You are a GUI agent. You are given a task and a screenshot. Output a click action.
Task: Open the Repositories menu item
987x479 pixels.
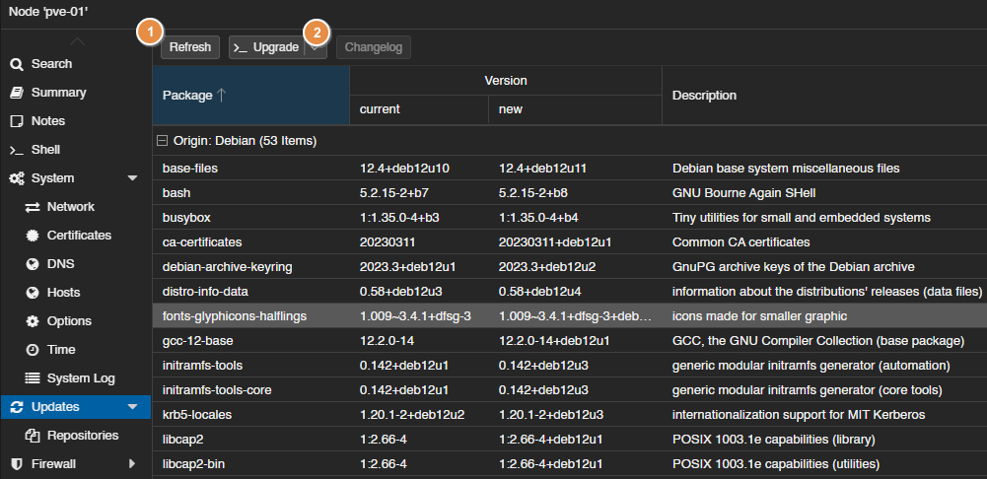[82, 435]
